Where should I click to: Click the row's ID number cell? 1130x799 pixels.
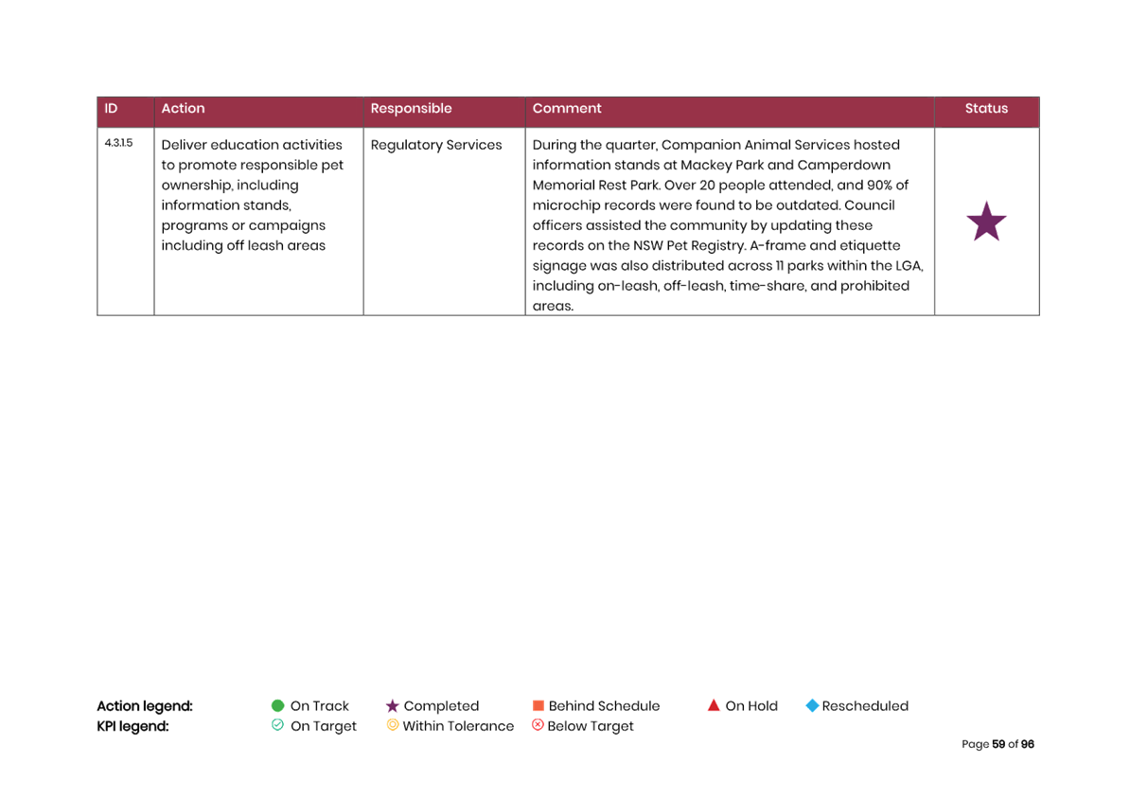[x=118, y=144]
